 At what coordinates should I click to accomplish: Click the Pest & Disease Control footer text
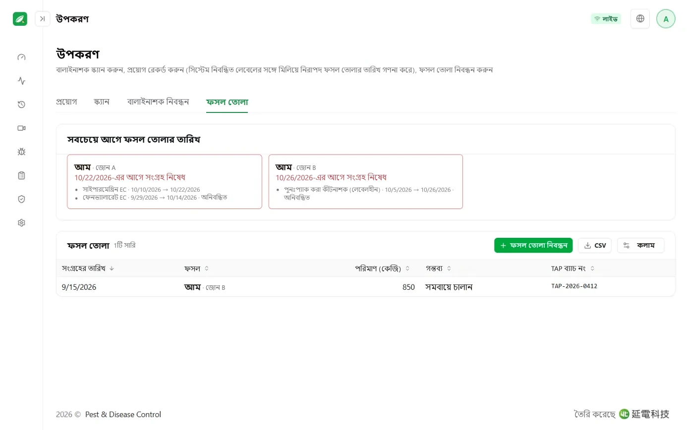123,415
